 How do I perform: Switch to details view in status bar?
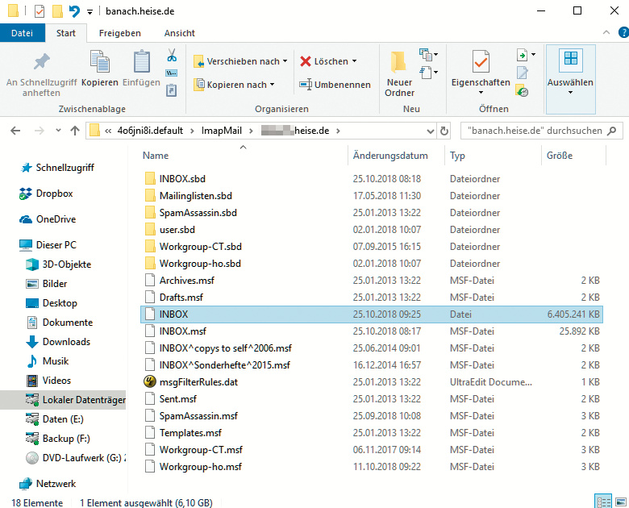pyautogui.click(x=603, y=502)
